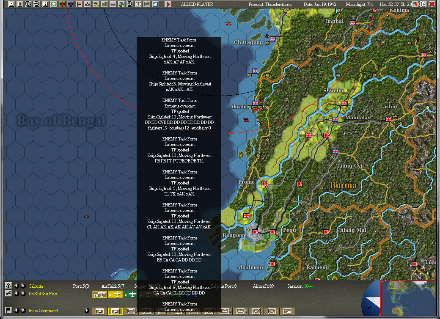
Task: Open the No.814 Sqn FAA unit link
Action: (43, 294)
